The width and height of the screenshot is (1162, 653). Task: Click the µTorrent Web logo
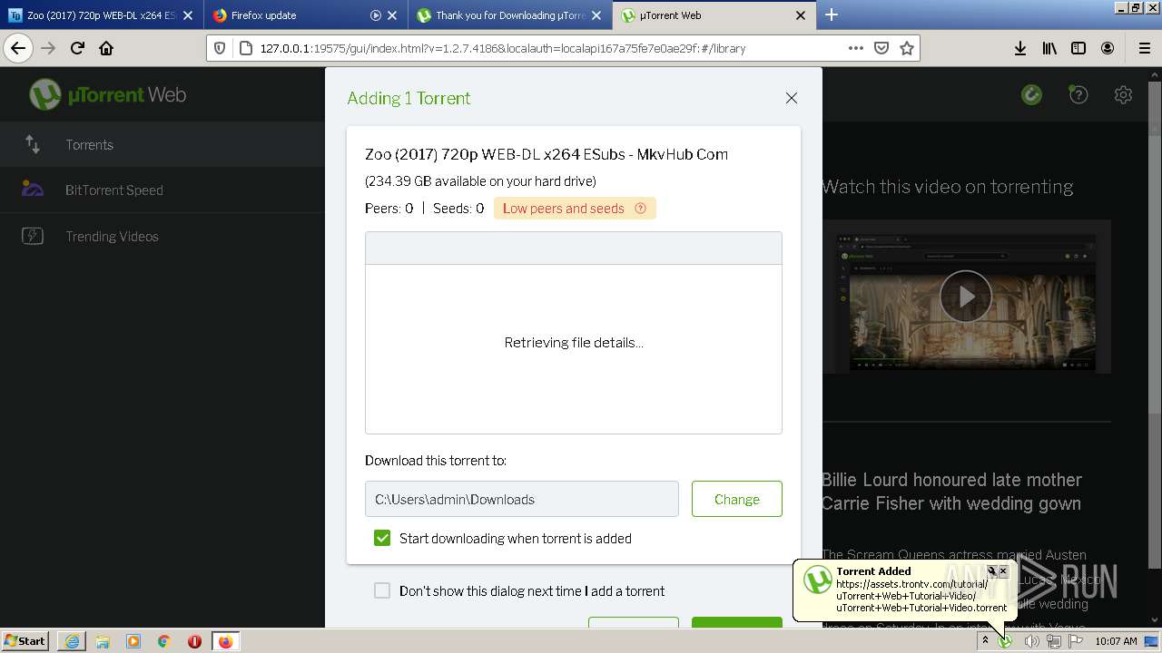coord(107,94)
